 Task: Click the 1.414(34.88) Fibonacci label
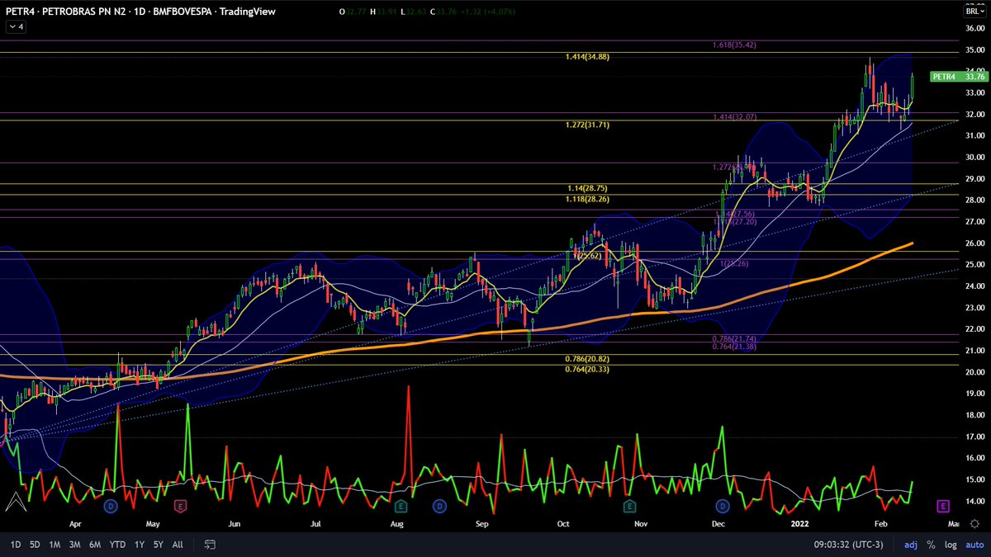pos(587,57)
